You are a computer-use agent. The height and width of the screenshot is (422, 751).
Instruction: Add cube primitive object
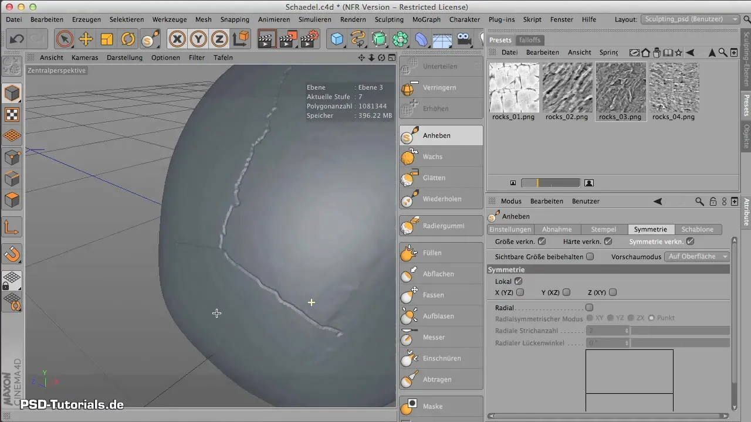pyautogui.click(x=337, y=39)
